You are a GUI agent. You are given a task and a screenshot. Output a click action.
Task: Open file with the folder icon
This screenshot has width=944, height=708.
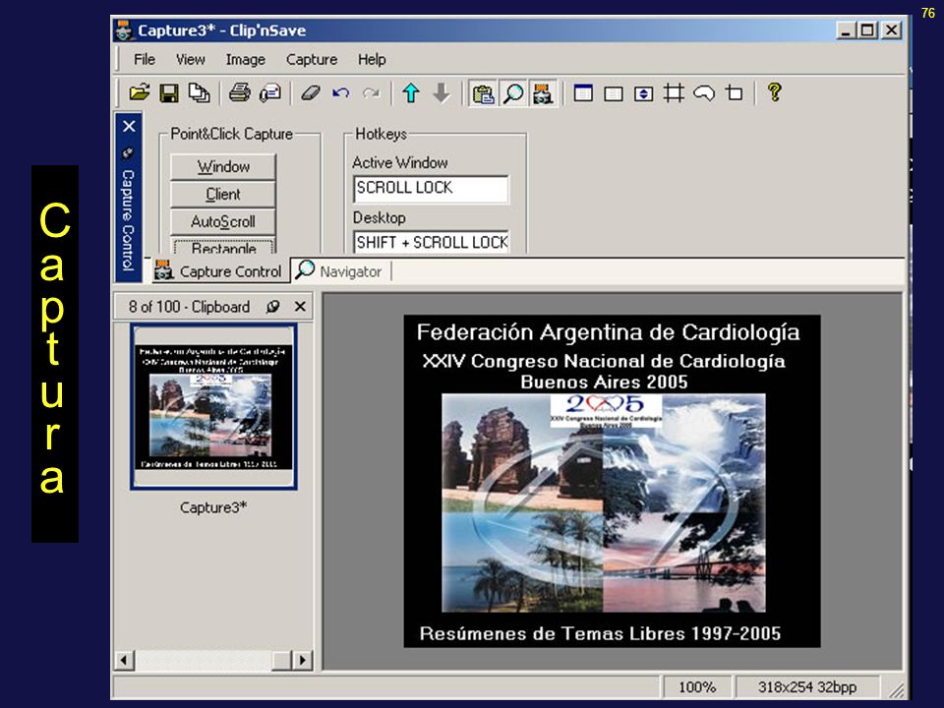pos(140,92)
